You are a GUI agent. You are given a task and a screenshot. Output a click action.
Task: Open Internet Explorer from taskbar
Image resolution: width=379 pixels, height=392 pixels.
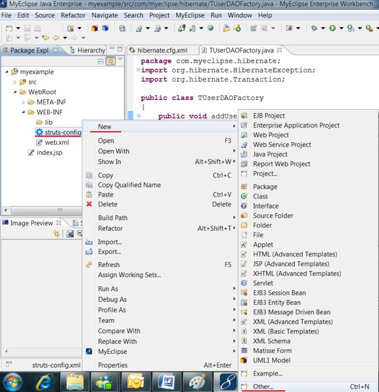44,382
